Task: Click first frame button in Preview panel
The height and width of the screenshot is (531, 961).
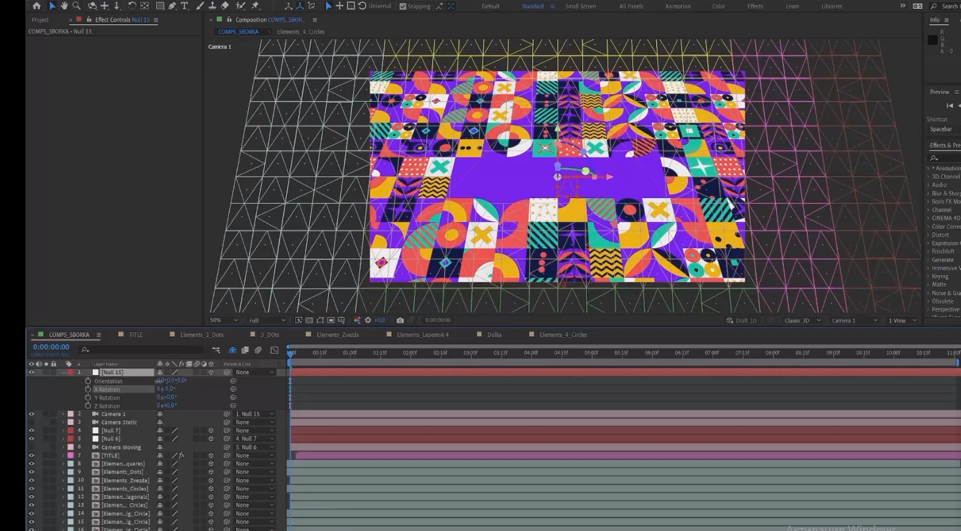Action: [950, 106]
